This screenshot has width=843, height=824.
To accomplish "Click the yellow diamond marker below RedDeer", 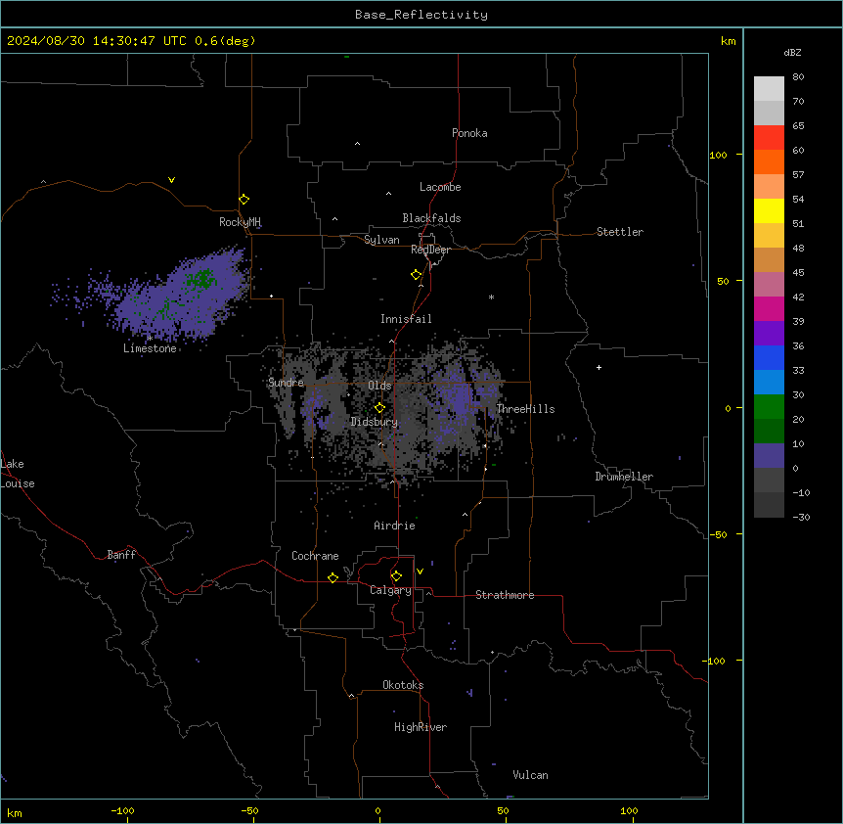I will pos(417,275).
